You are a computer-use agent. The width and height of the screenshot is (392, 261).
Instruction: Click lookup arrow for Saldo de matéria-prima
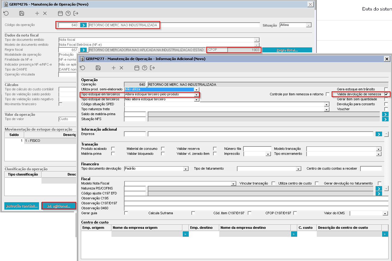tap(385, 114)
